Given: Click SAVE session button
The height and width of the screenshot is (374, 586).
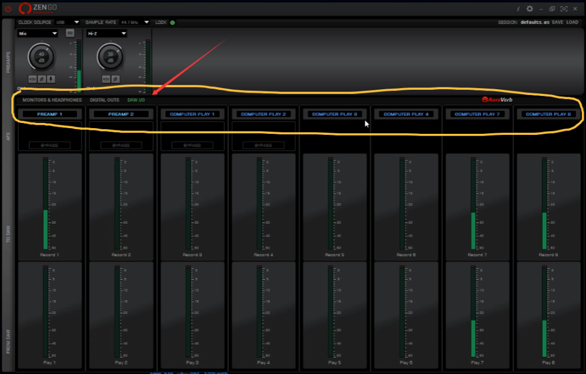Looking at the screenshot, I should pos(557,22).
